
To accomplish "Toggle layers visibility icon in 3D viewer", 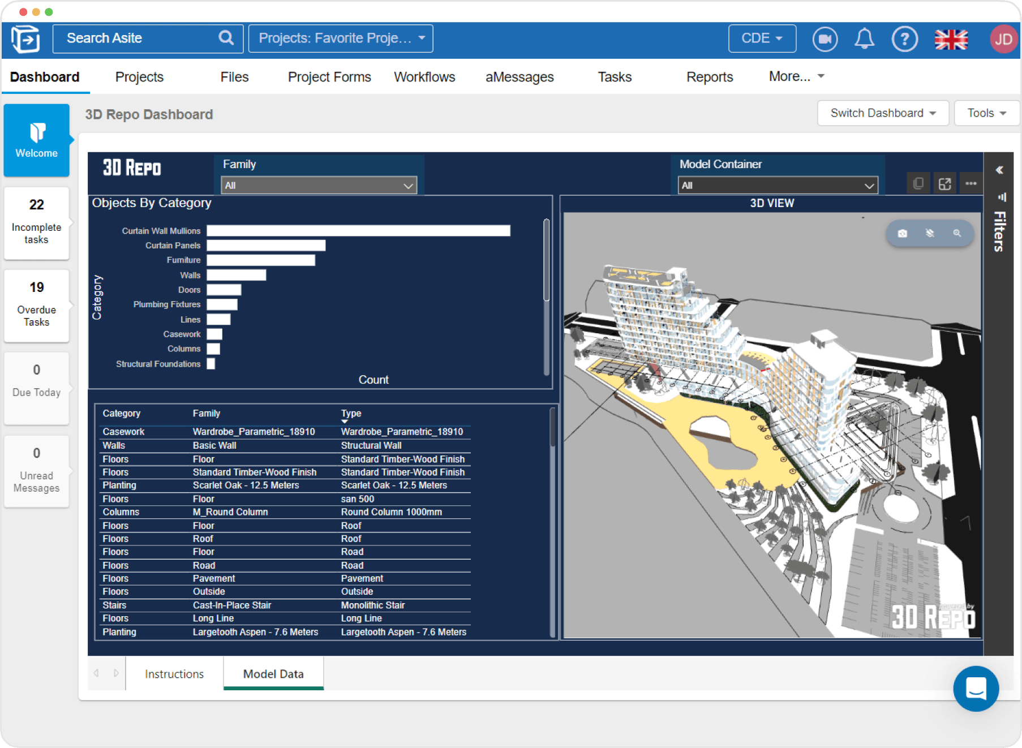I will [930, 233].
